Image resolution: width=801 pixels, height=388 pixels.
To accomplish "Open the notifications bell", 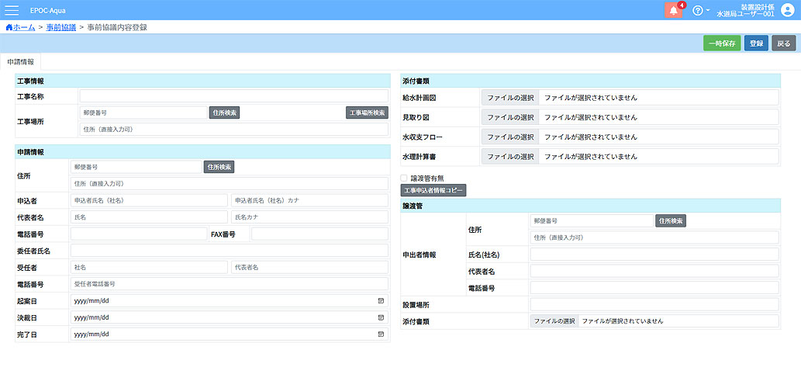I will coord(673,10).
